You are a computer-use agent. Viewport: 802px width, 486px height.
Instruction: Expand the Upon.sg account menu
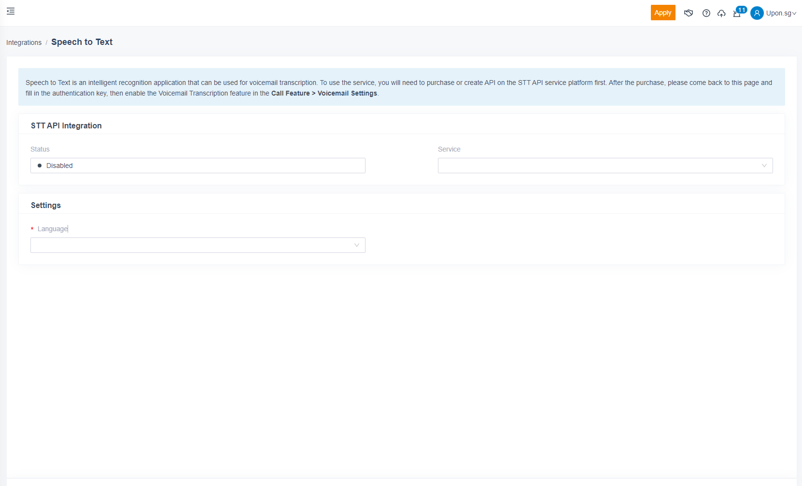[781, 13]
